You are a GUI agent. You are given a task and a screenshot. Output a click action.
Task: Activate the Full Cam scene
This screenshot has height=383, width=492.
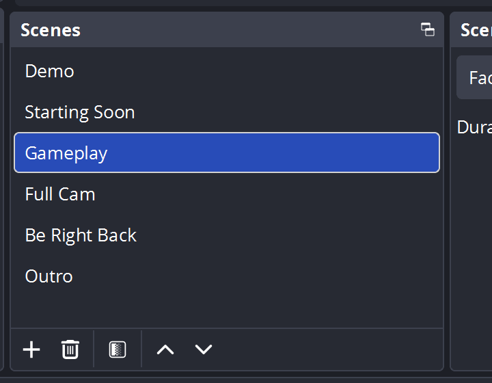60,194
